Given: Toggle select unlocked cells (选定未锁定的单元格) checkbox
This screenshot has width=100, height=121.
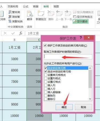Looking at the screenshot, I should 46,72.
